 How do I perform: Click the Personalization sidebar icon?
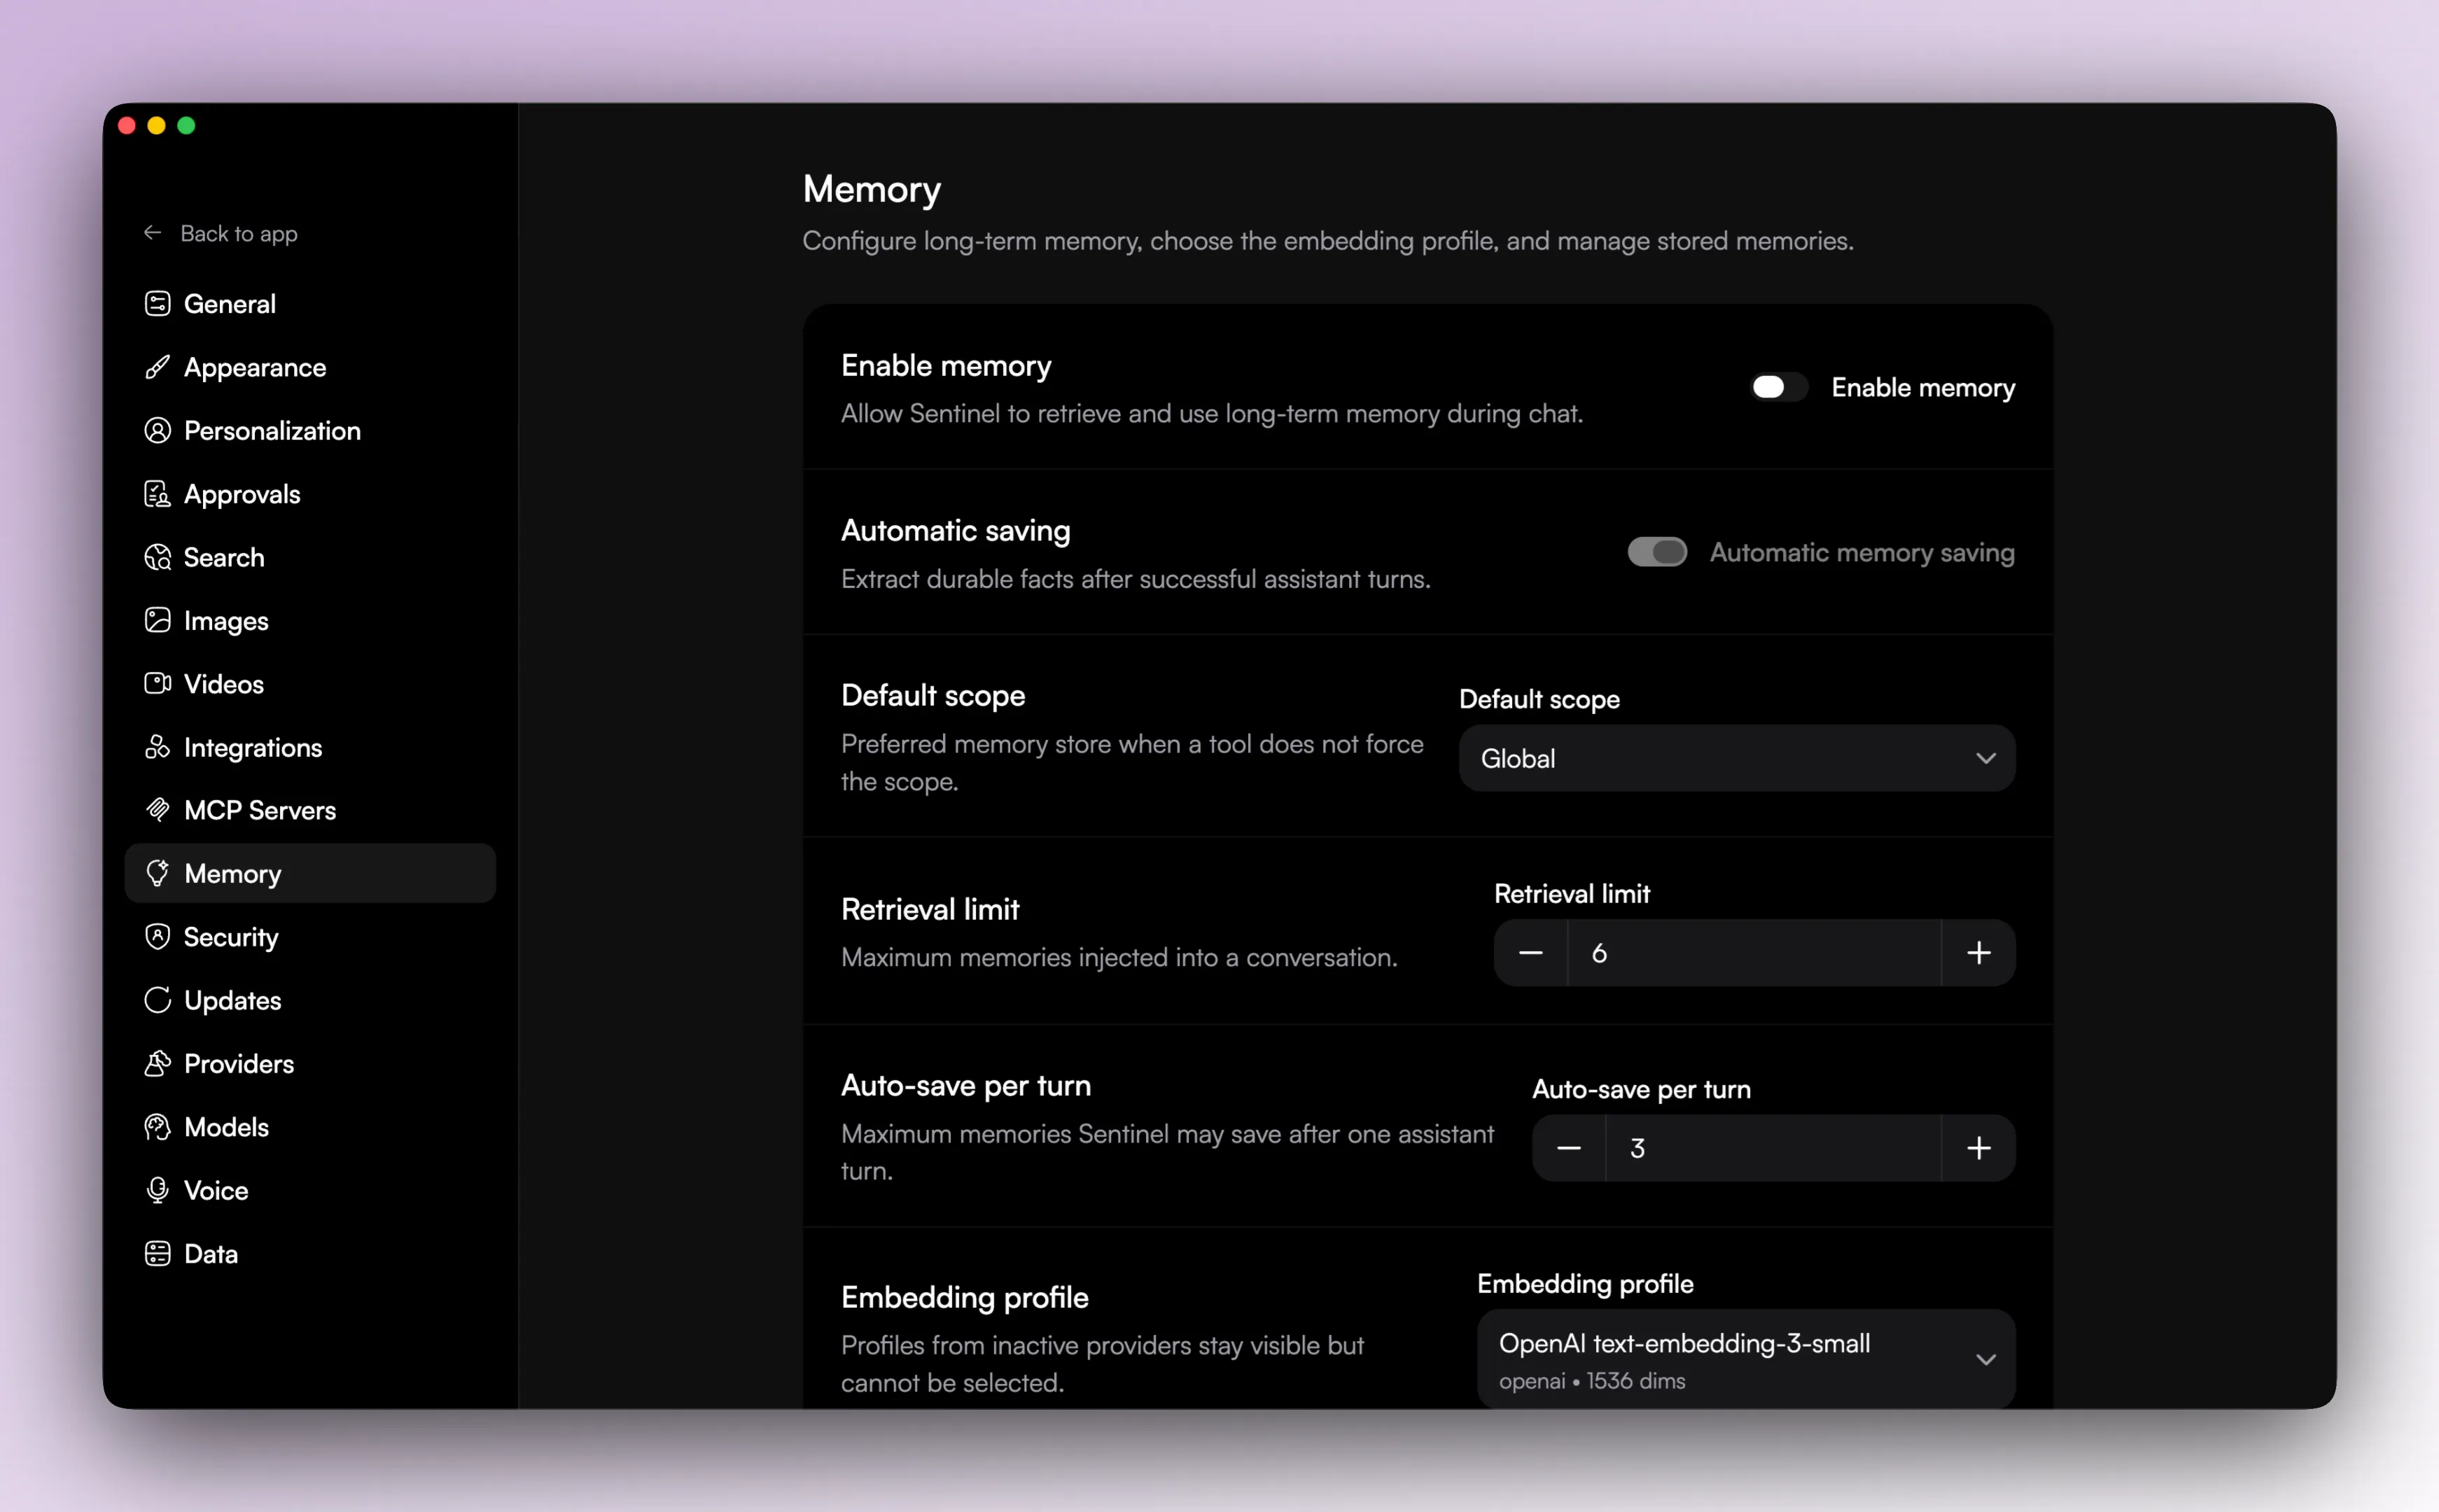pos(158,430)
